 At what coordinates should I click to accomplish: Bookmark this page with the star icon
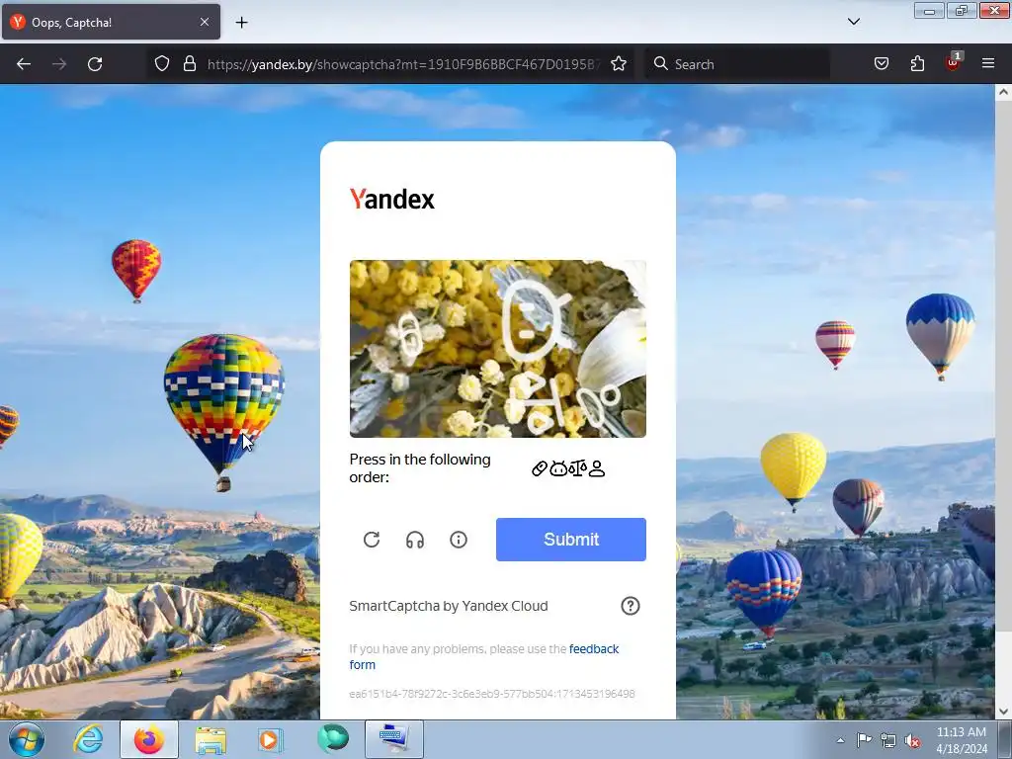[619, 63]
